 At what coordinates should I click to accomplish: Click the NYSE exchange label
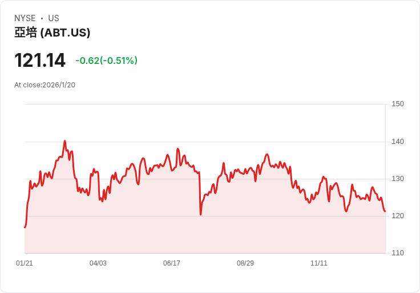coord(25,18)
